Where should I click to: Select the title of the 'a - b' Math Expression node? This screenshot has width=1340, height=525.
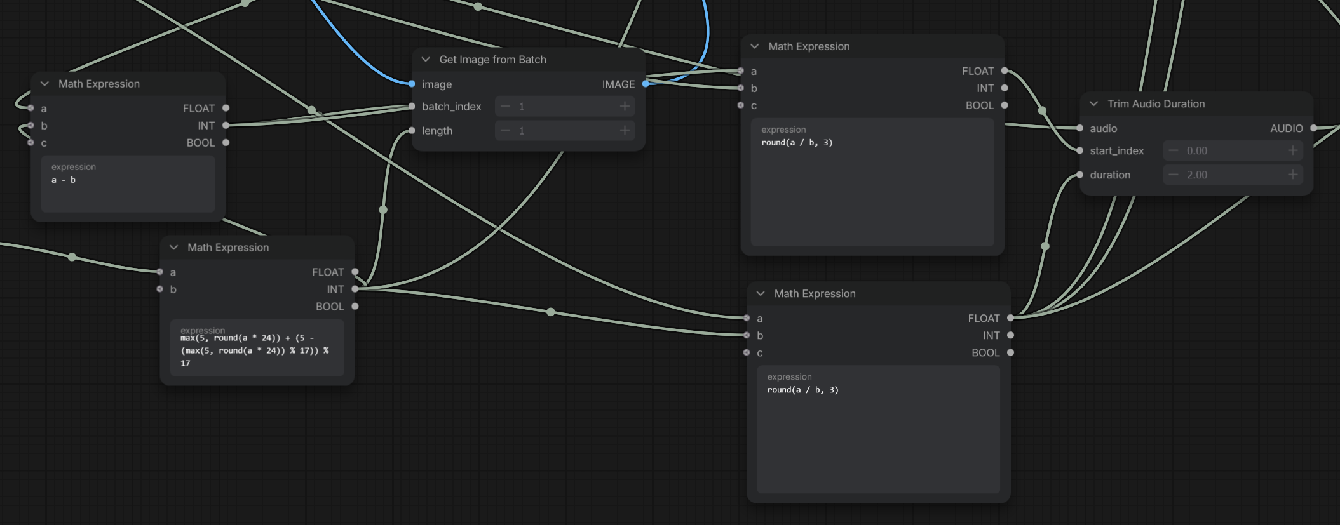(99, 84)
